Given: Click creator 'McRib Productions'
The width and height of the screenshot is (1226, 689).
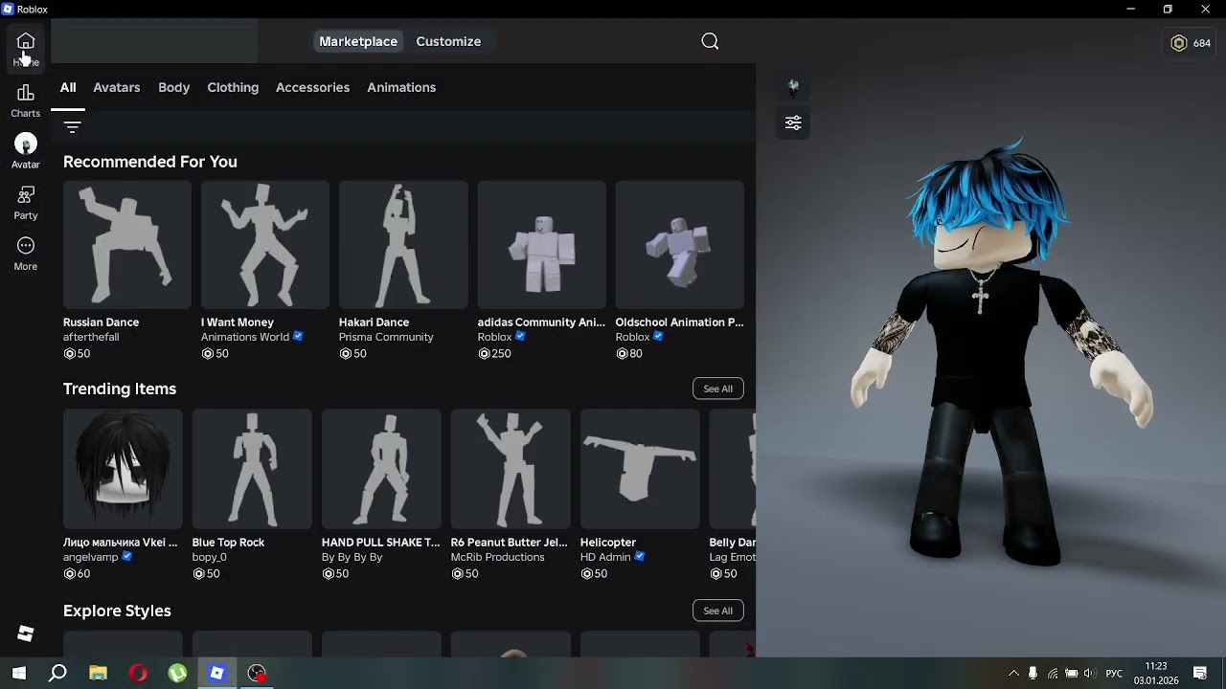Looking at the screenshot, I should [x=497, y=558].
